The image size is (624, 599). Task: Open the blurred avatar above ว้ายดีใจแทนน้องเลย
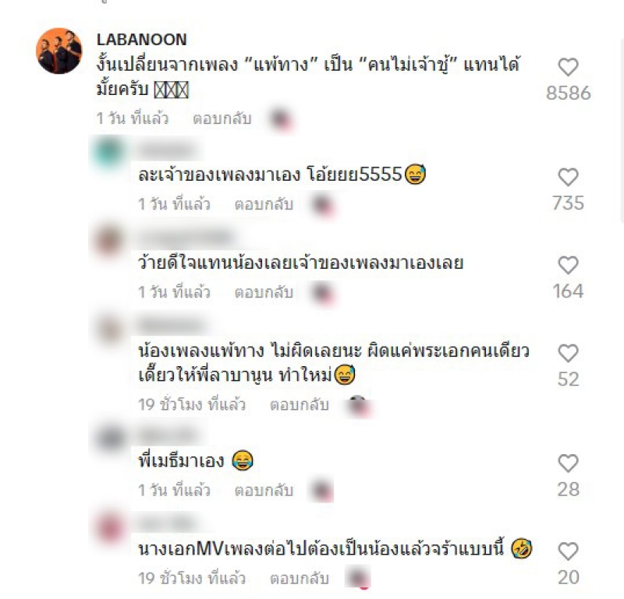coord(109,241)
